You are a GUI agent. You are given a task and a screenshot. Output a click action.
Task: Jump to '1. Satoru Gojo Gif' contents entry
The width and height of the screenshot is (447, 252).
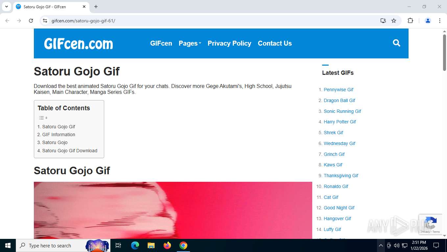click(56, 127)
